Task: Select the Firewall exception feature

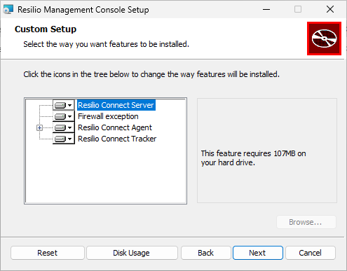Action: click(108, 116)
